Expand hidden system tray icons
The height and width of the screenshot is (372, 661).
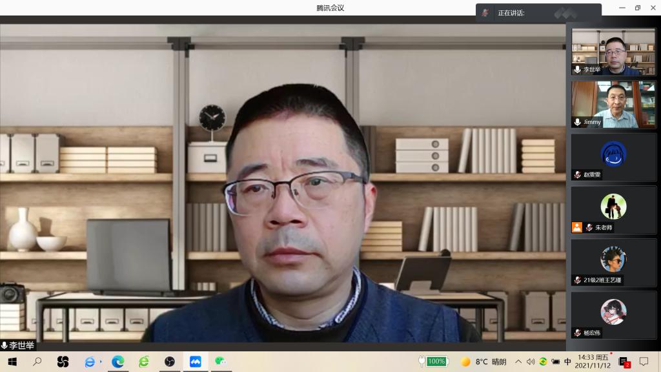[x=518, y=362]
